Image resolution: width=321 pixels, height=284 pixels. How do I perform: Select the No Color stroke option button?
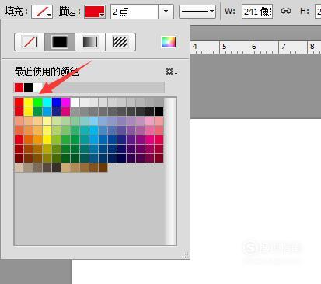[30, 42]
